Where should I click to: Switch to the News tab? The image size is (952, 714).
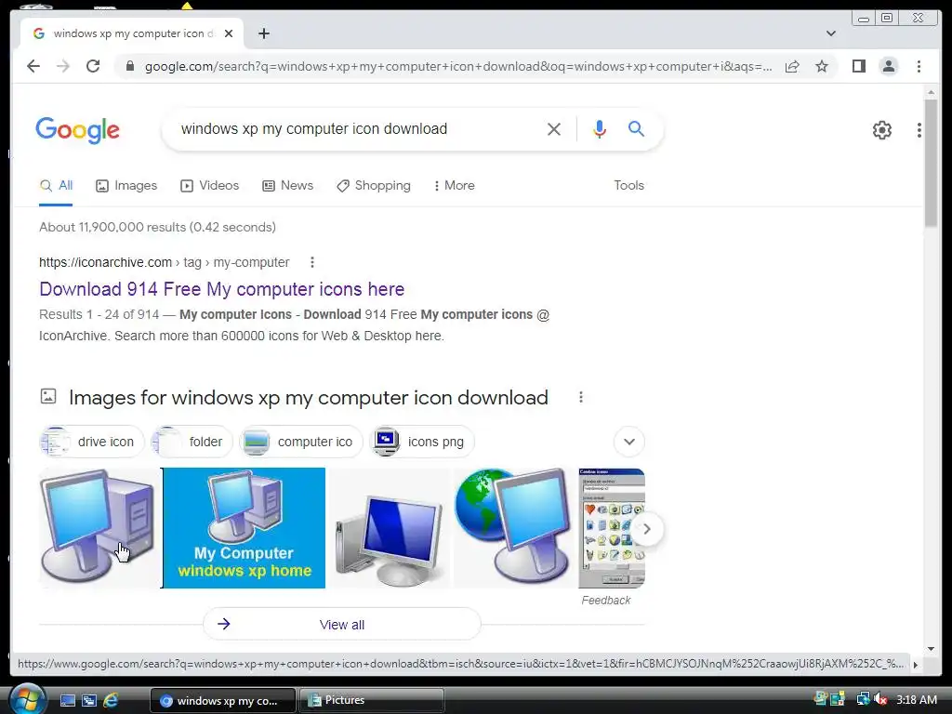click(x=287, y=186)
